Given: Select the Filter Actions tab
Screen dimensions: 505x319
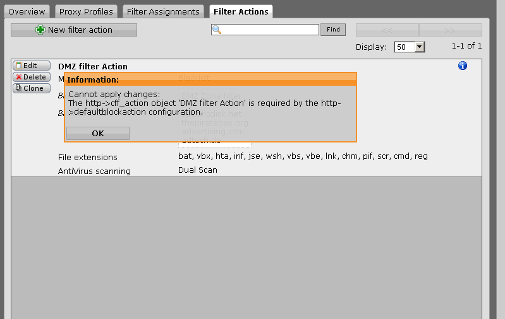Looking at the screenshot, I should pos(241,12).
